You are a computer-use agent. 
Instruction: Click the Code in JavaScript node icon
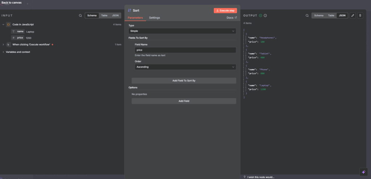(x=8, y=25)
